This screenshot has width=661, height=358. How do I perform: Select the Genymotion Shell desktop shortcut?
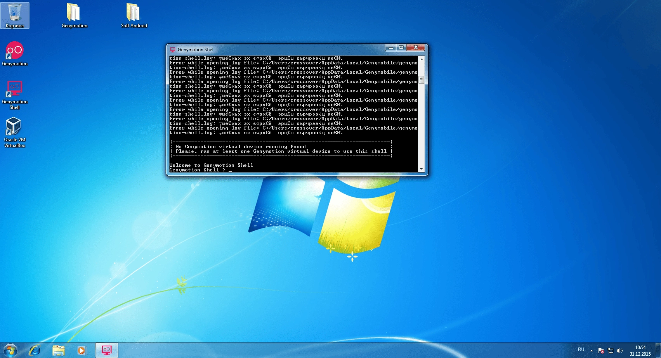[15, 95]
